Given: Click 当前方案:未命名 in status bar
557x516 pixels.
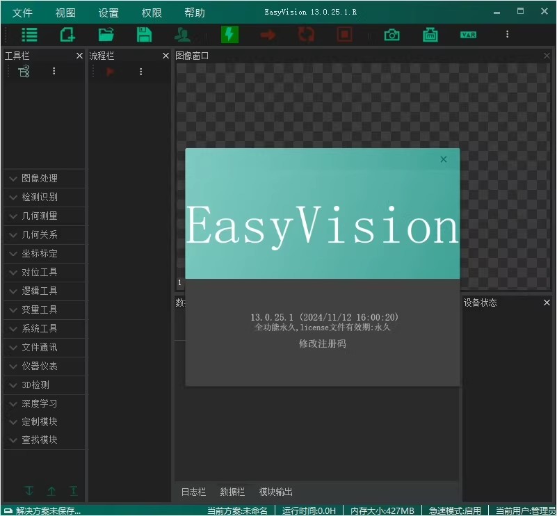Looking at the screenshot, I should point(237,510).
